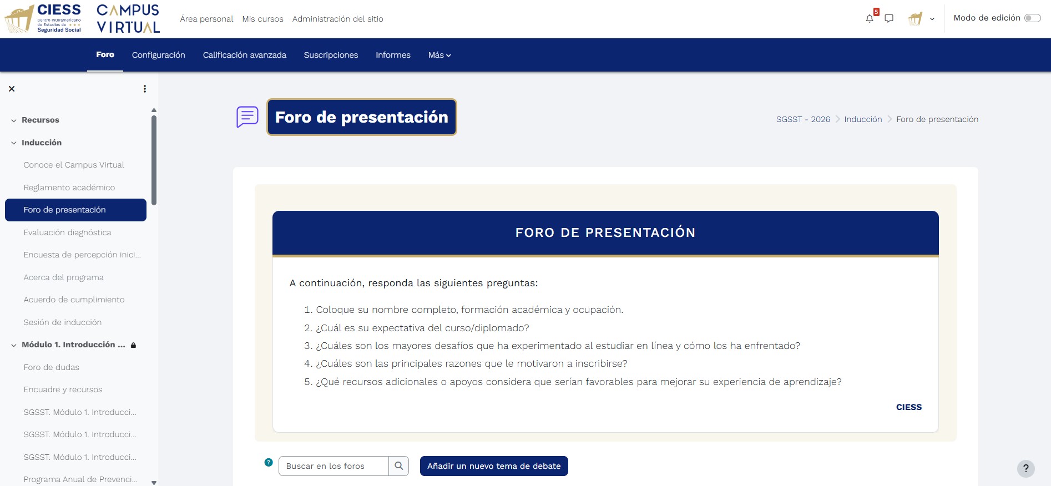Click sidebar scroll down arrow

(154, 483)
